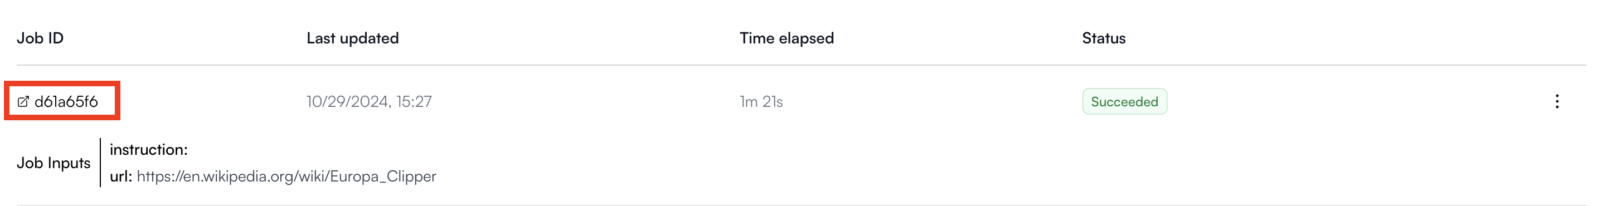Click the instruction: field label
The width and height of the screenshot is (1603, 206).
[149, 149]
